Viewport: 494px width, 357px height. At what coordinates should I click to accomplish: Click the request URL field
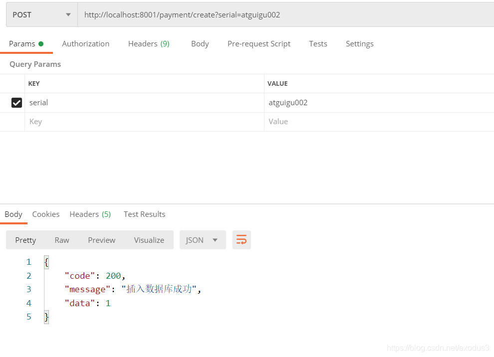(286, 15)
